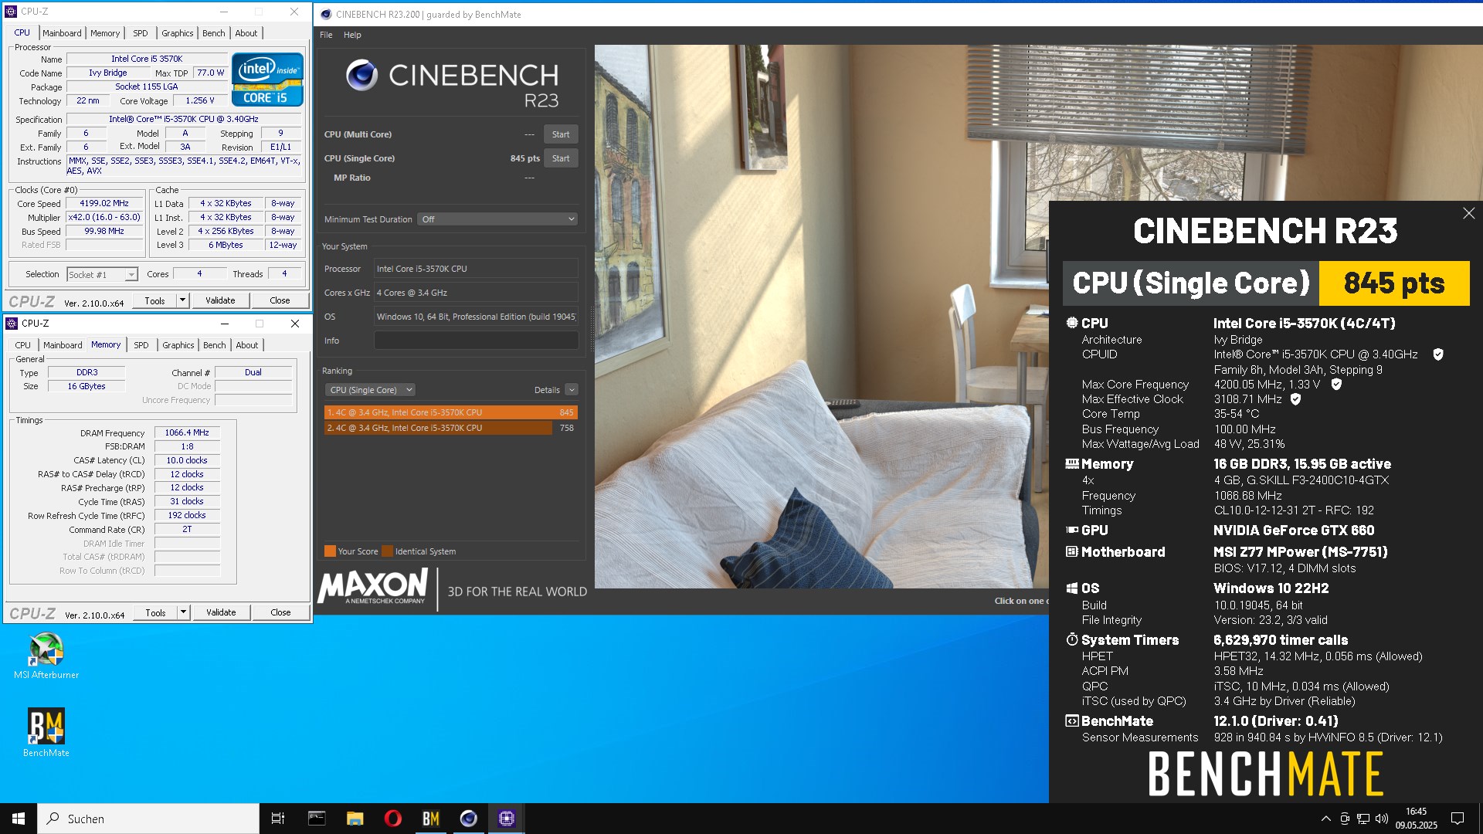This screenshot has height=834, width=1483.
Task: Start the CPU Multi Core test
Action: tap(561, 134)
